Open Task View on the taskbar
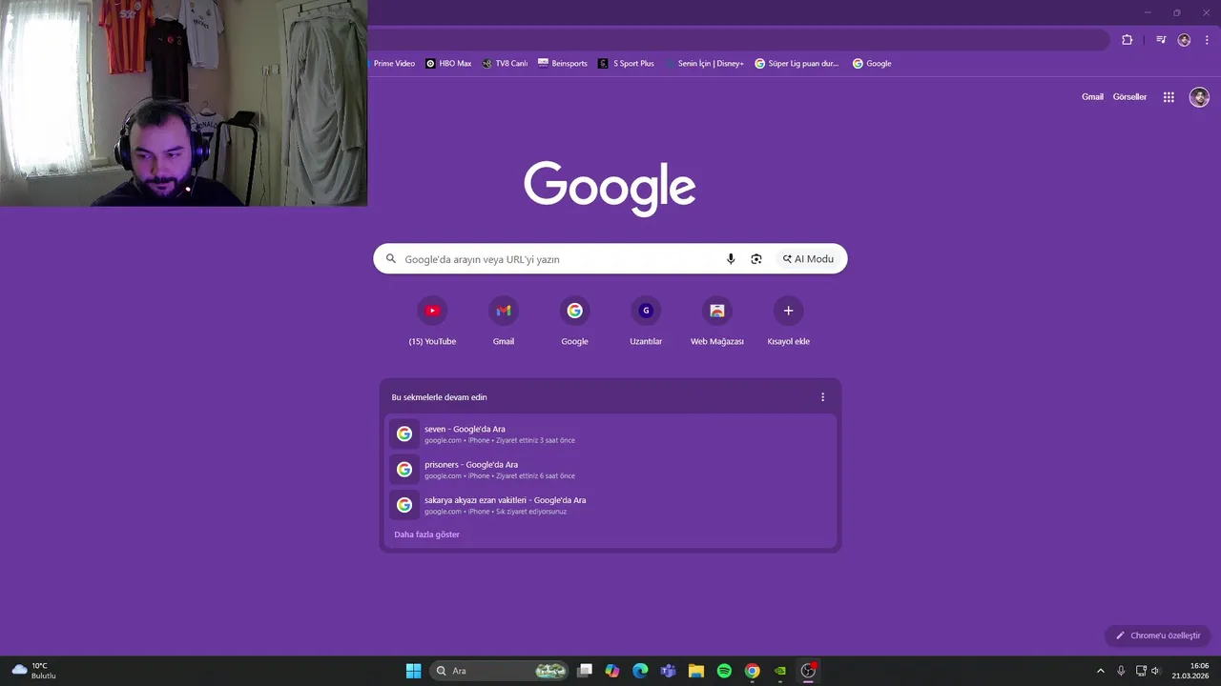This screenshot has width=1221, height=686. [x=585, y=671]
